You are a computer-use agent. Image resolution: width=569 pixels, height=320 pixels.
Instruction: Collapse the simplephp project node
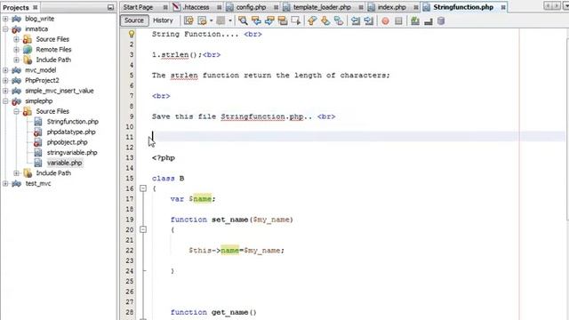click(5, 100)
